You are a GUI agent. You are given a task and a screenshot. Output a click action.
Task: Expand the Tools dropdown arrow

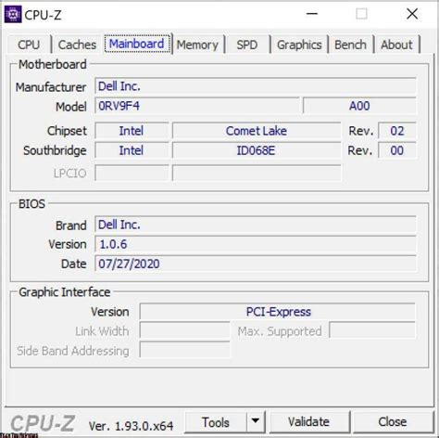click(x=256, y=421)
